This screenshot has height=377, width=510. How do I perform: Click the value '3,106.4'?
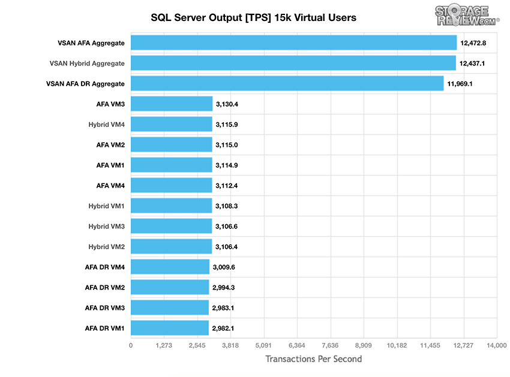226,247
